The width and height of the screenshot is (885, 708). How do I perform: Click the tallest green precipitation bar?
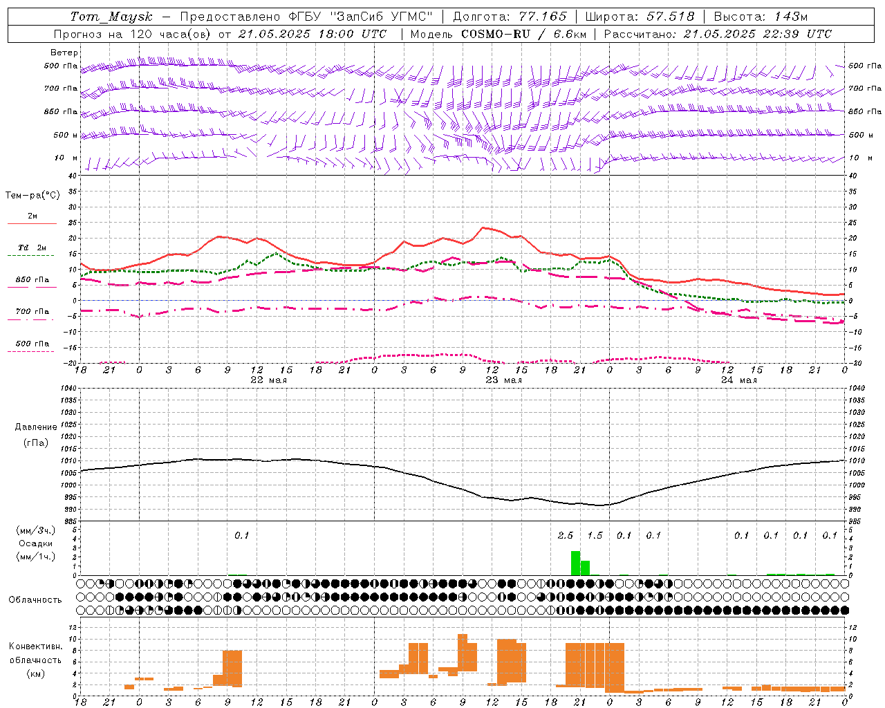click(575, 563)
